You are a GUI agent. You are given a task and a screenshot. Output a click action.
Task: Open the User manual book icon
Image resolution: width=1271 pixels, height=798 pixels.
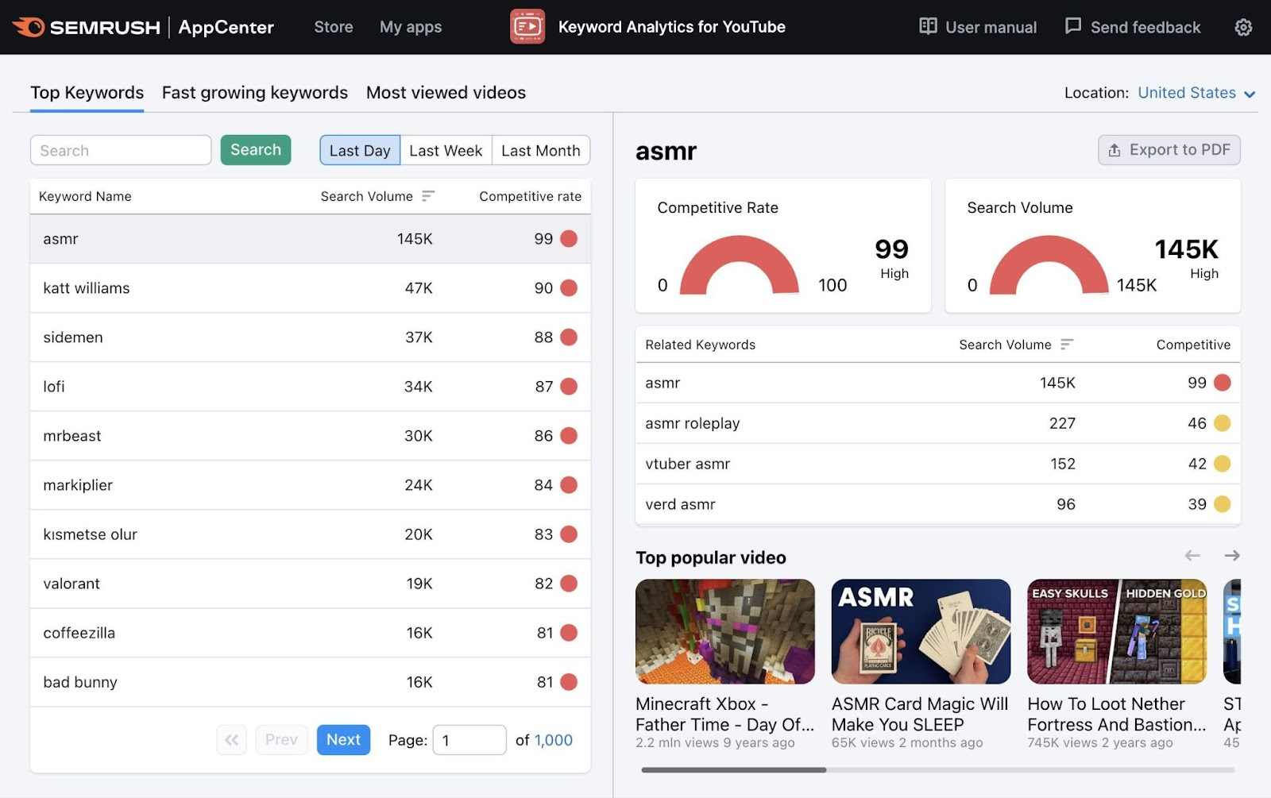coord(928,26)
